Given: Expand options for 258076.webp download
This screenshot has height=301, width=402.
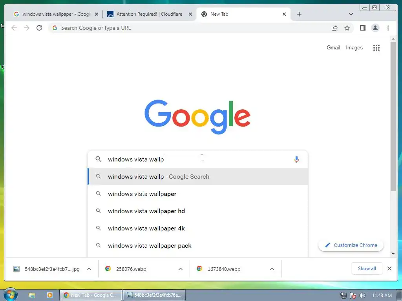Looking at the screenshot, I should coord(181,269).
